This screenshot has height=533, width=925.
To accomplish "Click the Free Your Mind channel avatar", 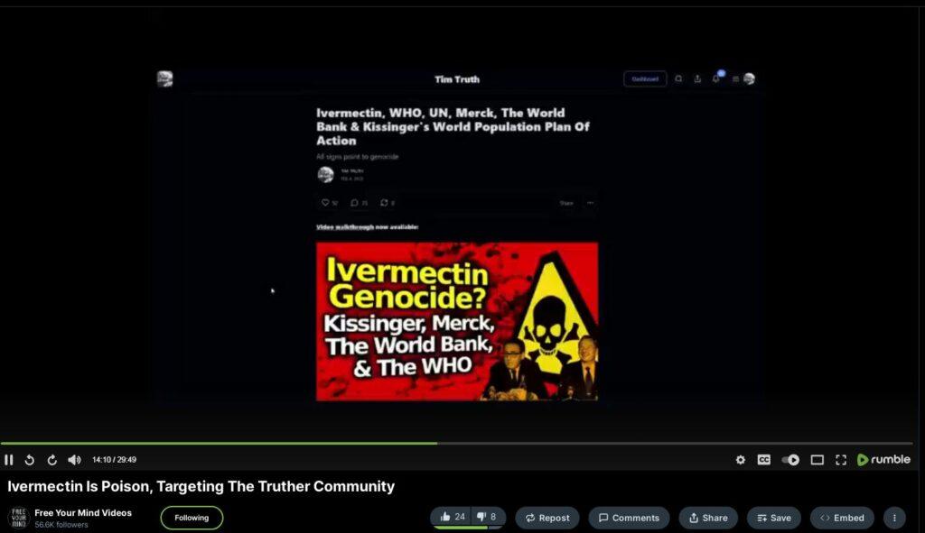I will (19, 517).
